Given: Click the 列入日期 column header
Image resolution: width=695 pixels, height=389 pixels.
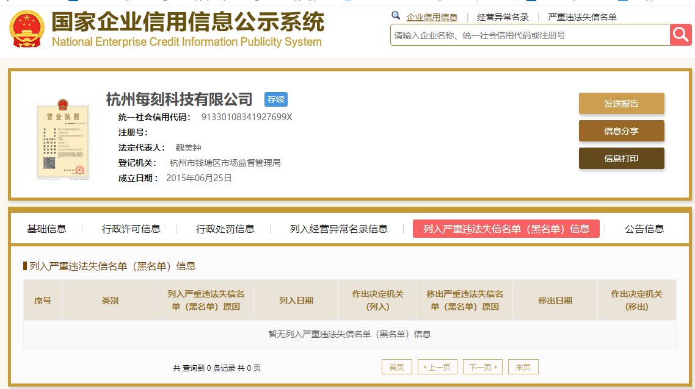Looking at the screenshot, I should coord(296,301).
